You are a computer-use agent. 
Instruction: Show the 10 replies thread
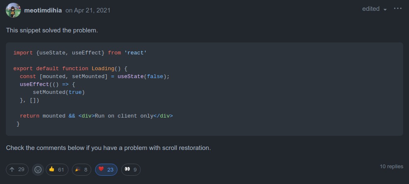click(391, 167)
